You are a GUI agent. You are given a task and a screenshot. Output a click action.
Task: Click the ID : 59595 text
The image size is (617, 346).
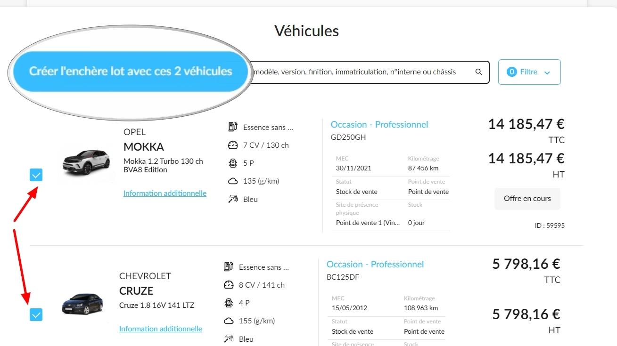[x=550, y=225]
